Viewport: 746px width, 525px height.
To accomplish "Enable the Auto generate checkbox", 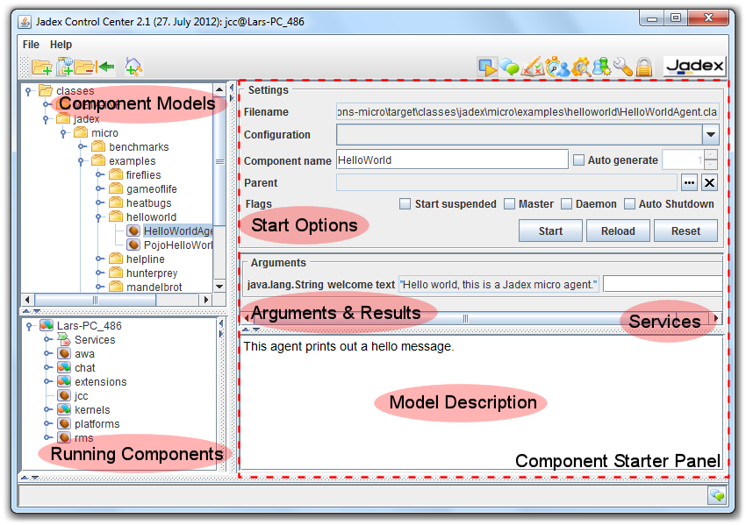I will coord(578,160).
